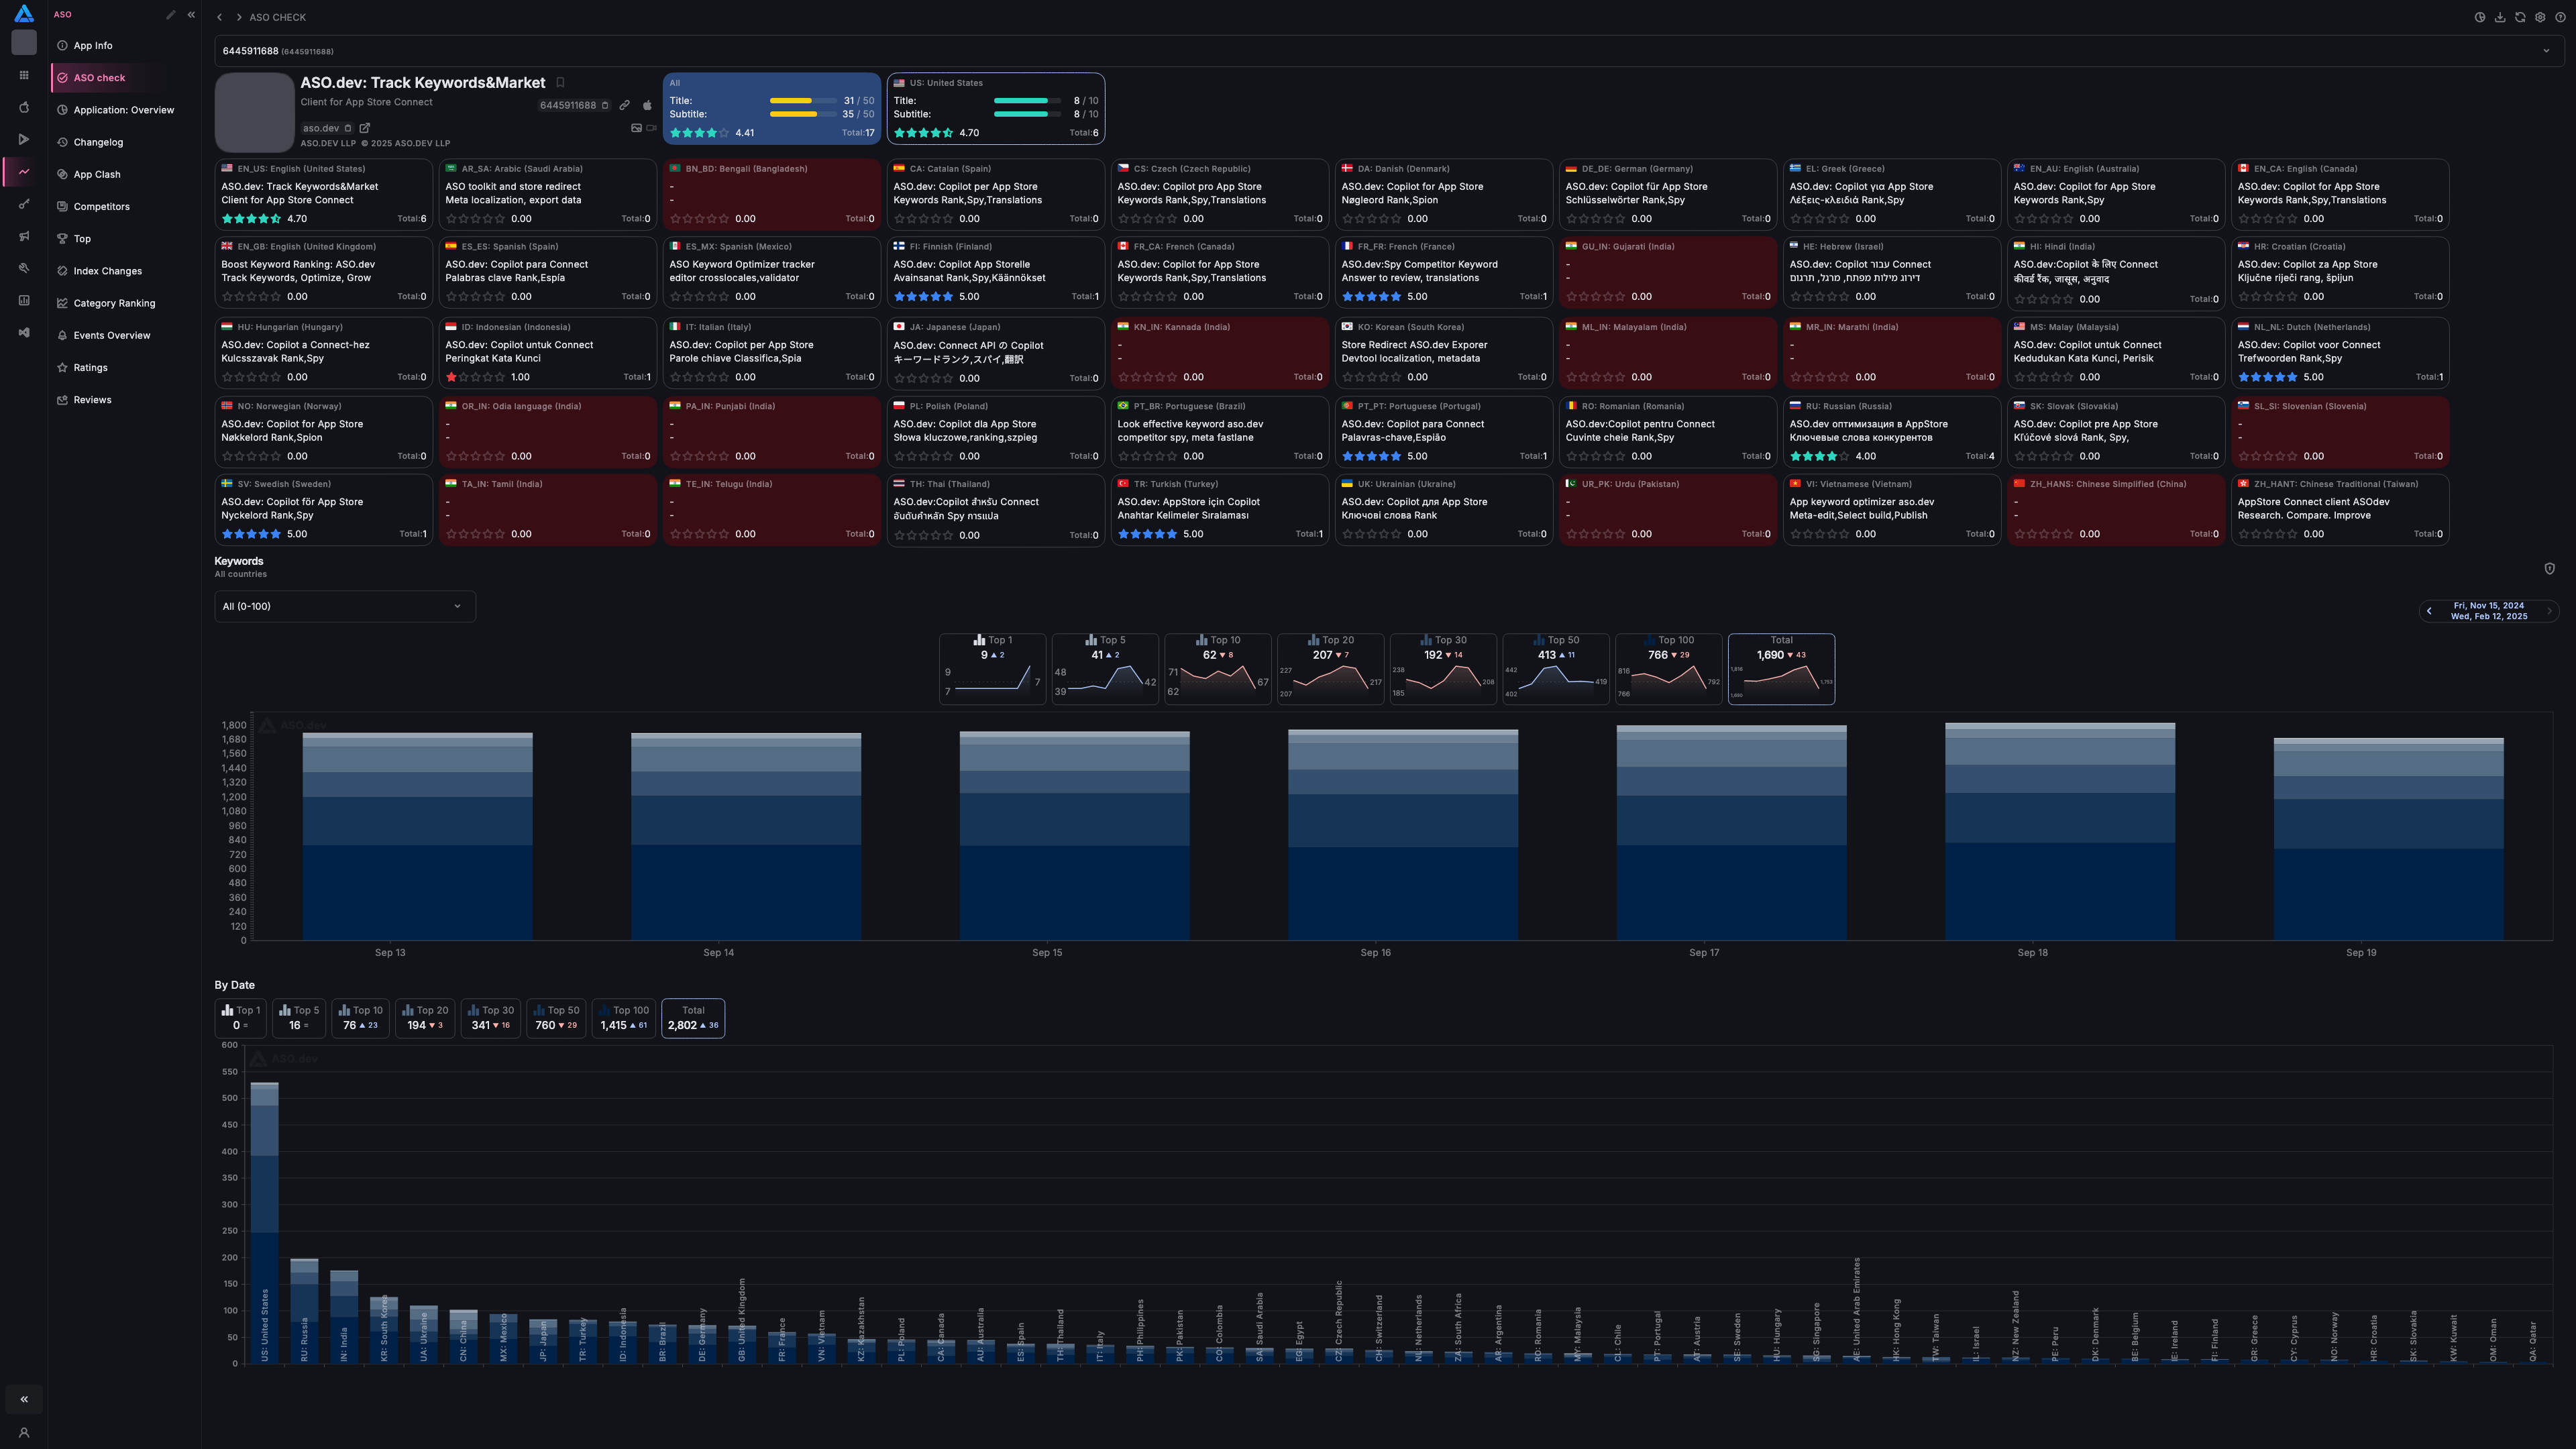2576x1449 pixels.
Task: Toggle the By Date Total 2,802 chip
Action: [693, 1018]
